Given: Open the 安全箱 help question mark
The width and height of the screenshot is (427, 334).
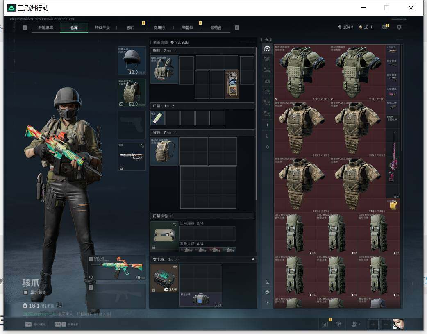Looking at the screenshot, I should click(177, 259).
